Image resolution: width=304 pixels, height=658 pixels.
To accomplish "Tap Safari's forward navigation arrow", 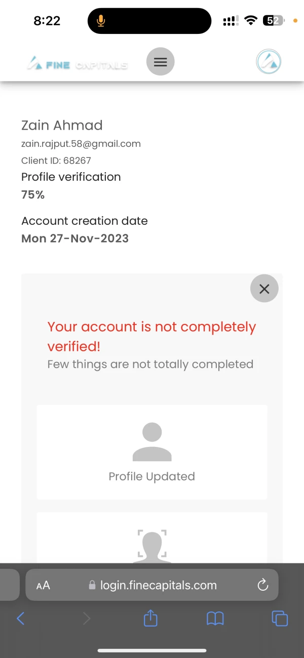I will pyautogui.click(x=87, y=618).
